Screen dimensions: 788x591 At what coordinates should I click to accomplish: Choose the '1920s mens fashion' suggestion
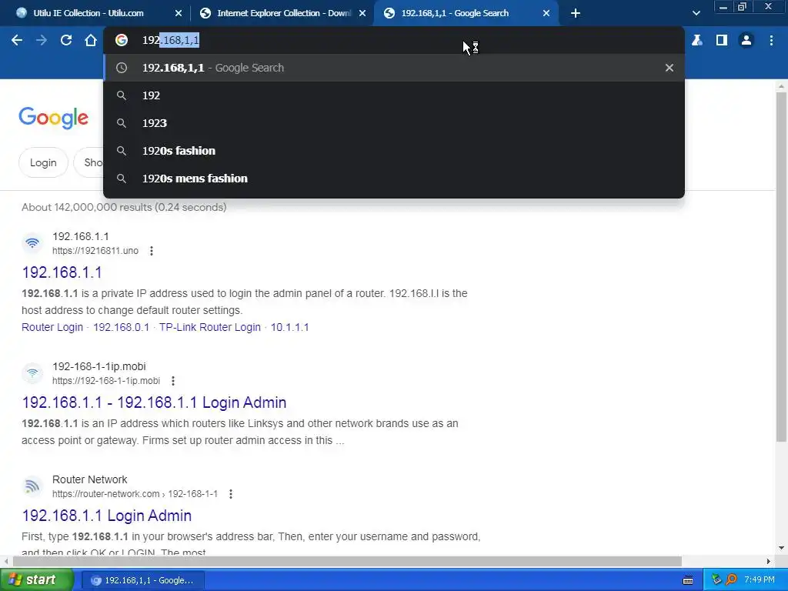[394, 179]
